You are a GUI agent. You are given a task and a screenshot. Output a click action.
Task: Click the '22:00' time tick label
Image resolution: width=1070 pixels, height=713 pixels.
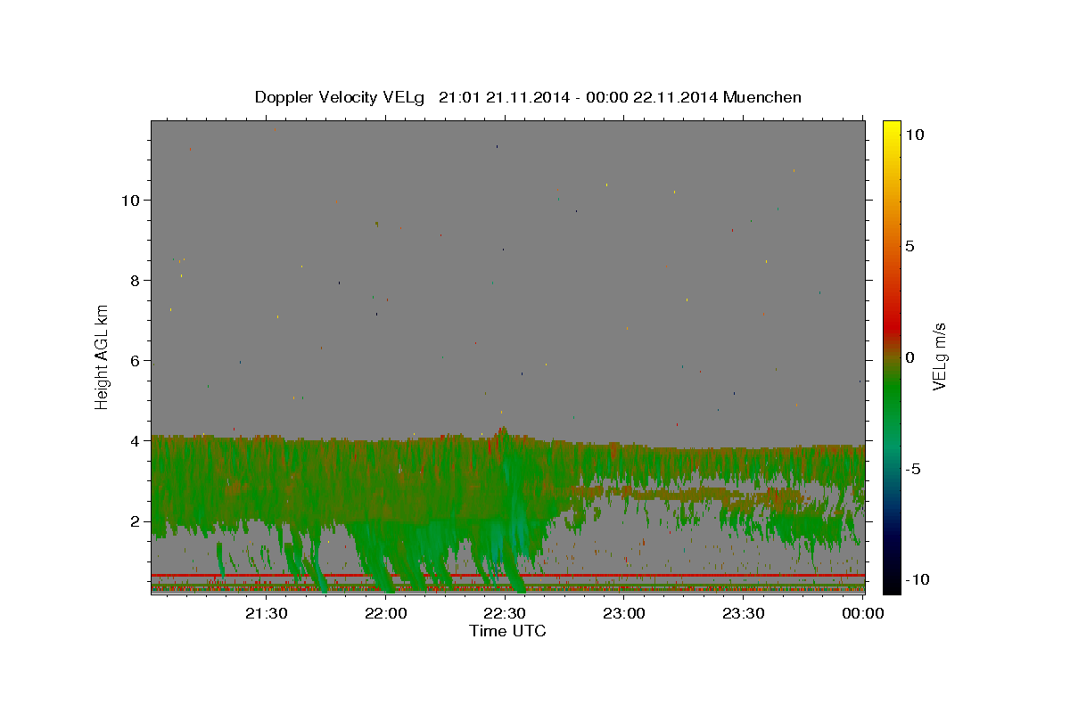pyautogui.click(x=385, y=613)
